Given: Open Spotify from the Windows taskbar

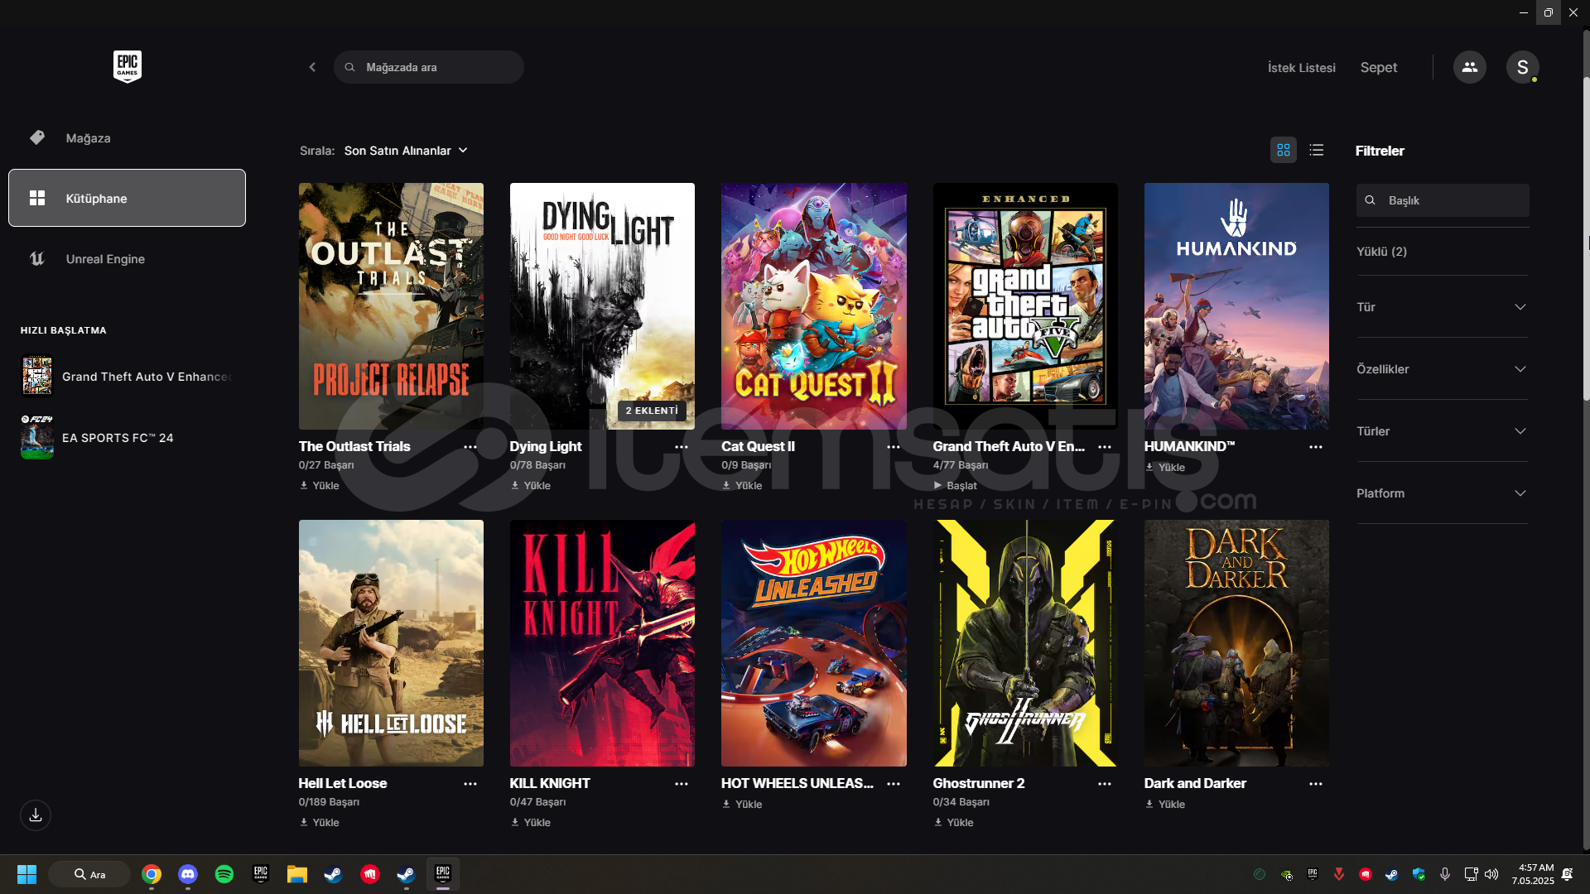Looking at the screenshot, I should [x=224, y=874].
